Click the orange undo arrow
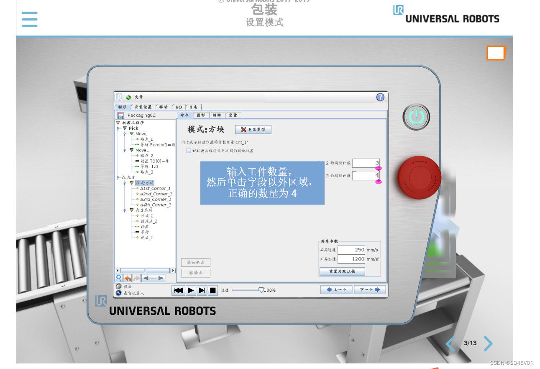Screen dimensions: 540x369 pos(128,278)
